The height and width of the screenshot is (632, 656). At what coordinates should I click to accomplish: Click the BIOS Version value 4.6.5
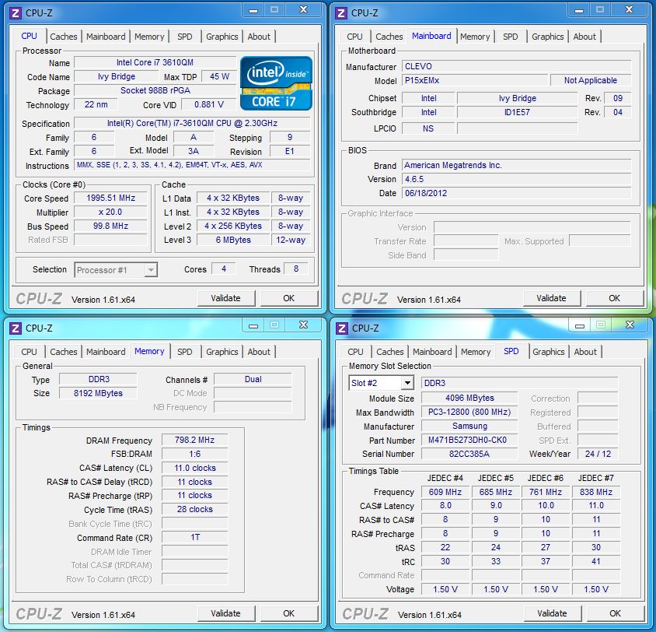[x=517, y=179]
